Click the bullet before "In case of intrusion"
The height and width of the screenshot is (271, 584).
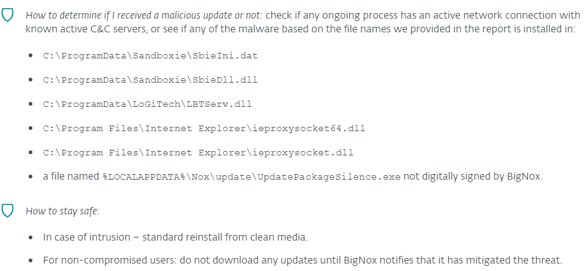coord(31,237)
